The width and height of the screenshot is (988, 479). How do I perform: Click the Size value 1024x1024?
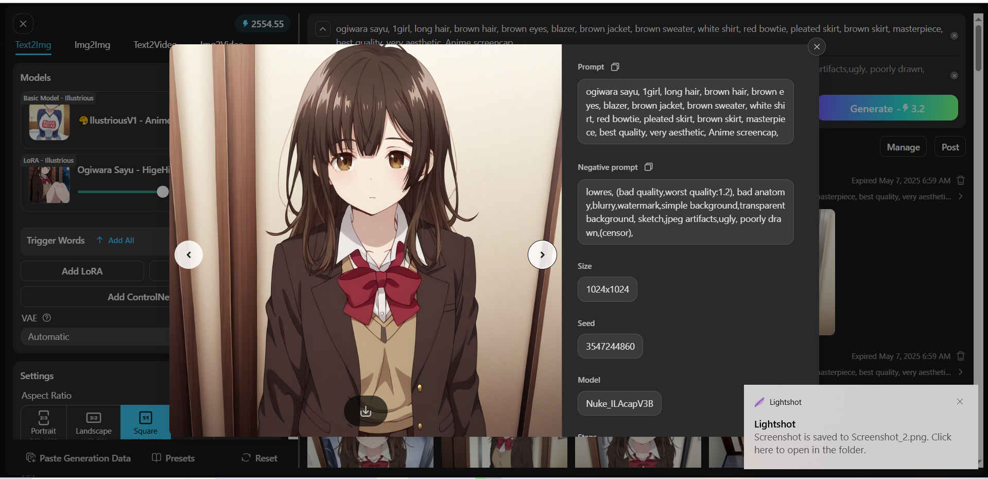(608, 289)
